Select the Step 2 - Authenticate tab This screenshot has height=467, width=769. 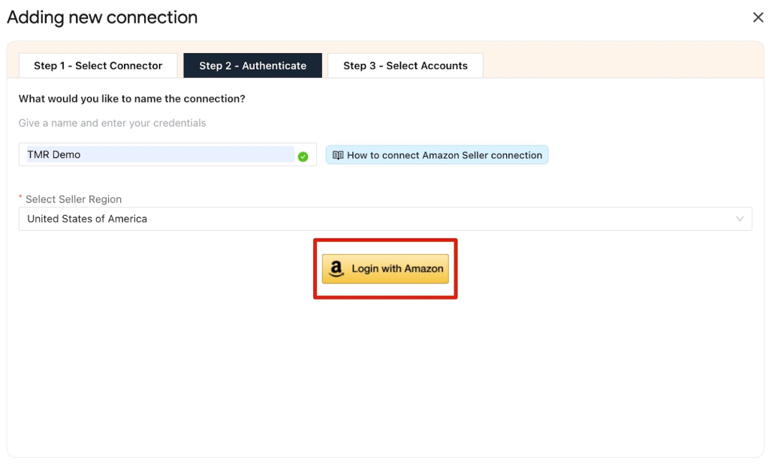[252, 66]
